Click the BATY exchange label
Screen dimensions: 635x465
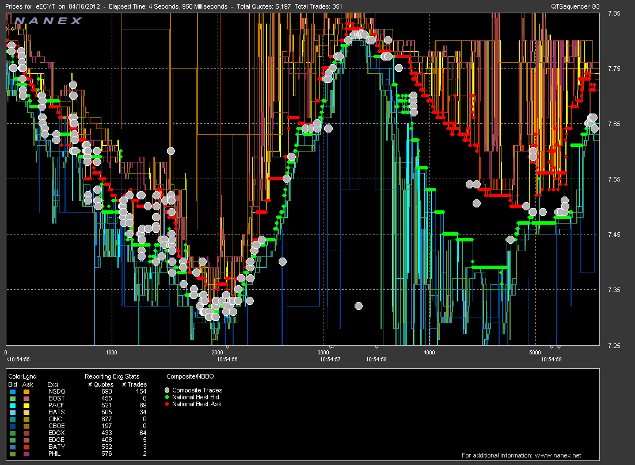[x=56, y=447]
